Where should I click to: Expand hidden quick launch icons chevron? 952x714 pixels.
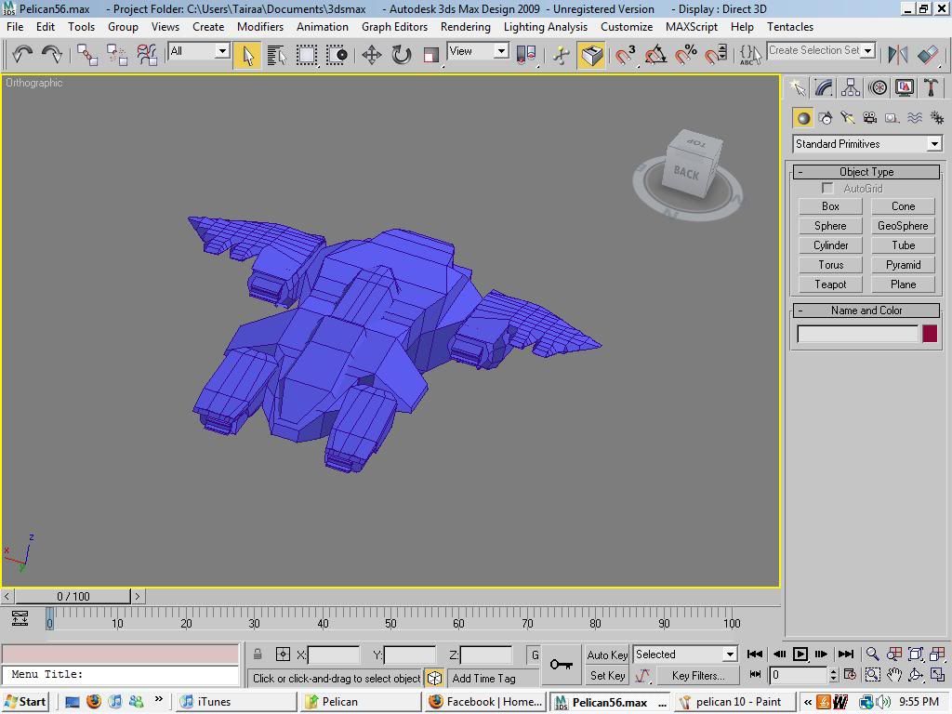click(159, 699)
